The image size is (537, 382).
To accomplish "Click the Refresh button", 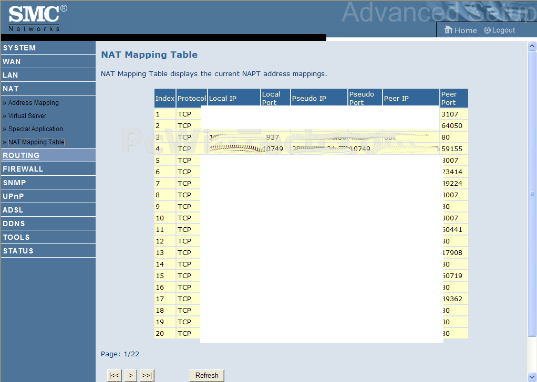I will 207,376.
